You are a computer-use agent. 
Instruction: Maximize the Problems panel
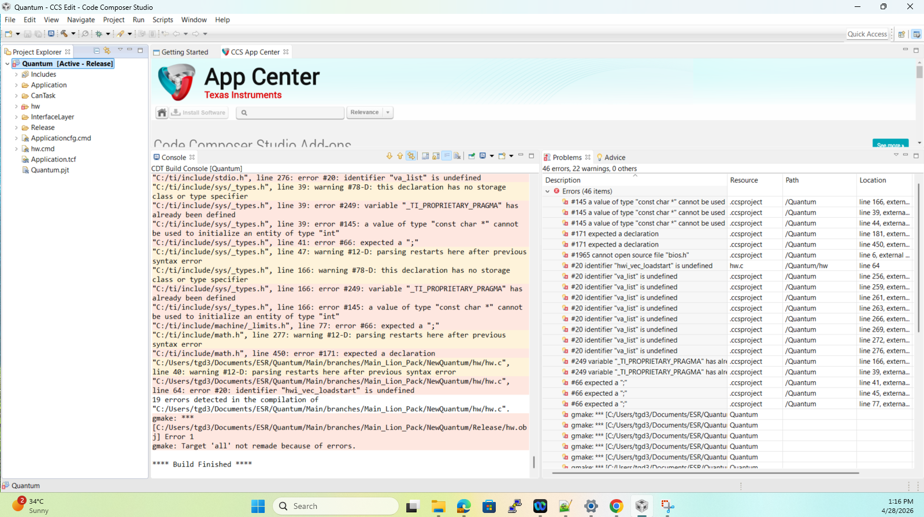(916, 155)
